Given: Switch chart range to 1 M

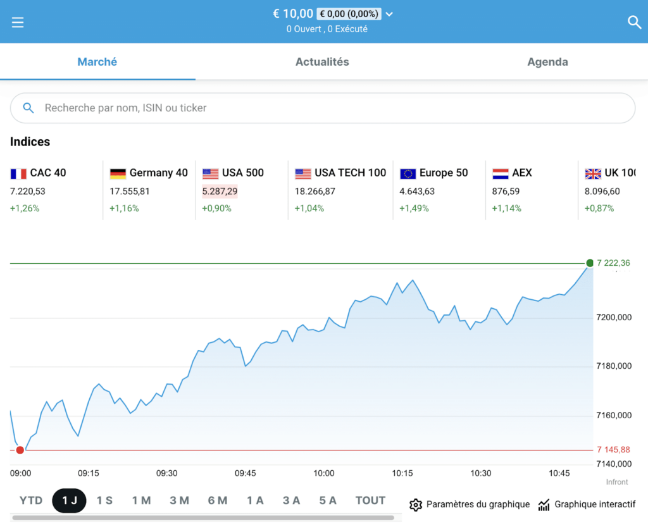Looking at the screenshot, I should click(141, 501).
